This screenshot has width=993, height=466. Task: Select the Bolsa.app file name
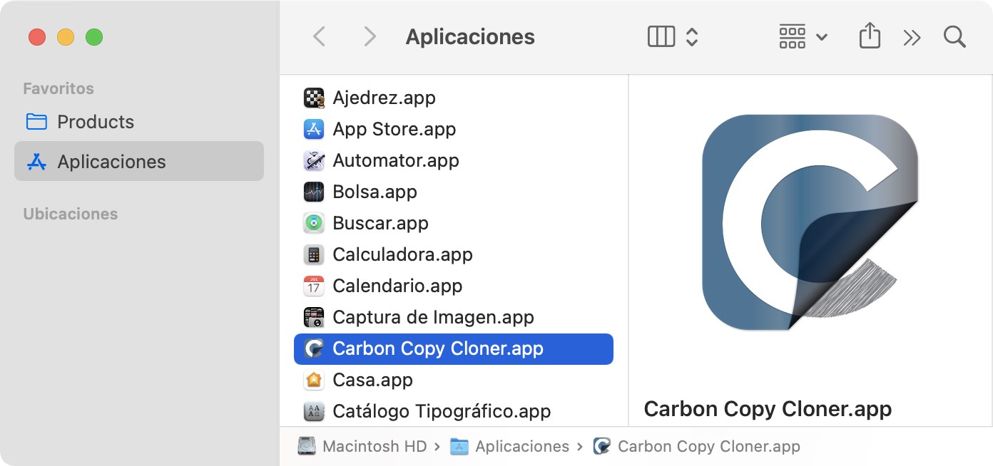[x=375, y=192]
